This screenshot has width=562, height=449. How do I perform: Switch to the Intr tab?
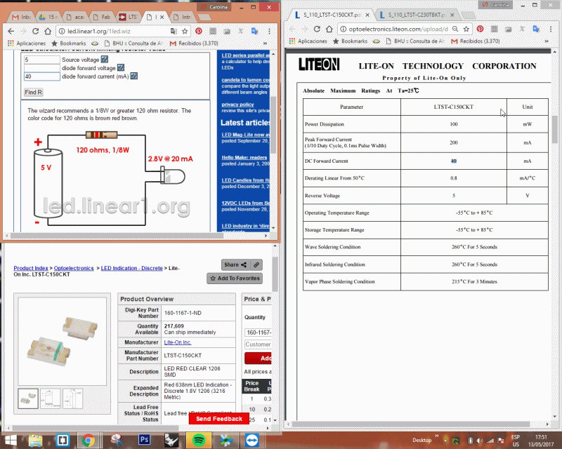(182, 17)
